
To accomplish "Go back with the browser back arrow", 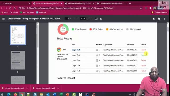I will coord(2,8).
